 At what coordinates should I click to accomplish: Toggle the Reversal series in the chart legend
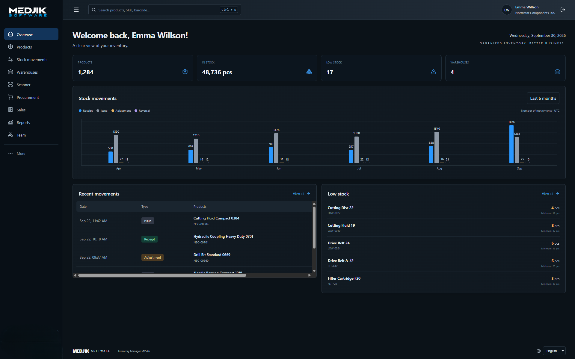[x=142, y=111]
